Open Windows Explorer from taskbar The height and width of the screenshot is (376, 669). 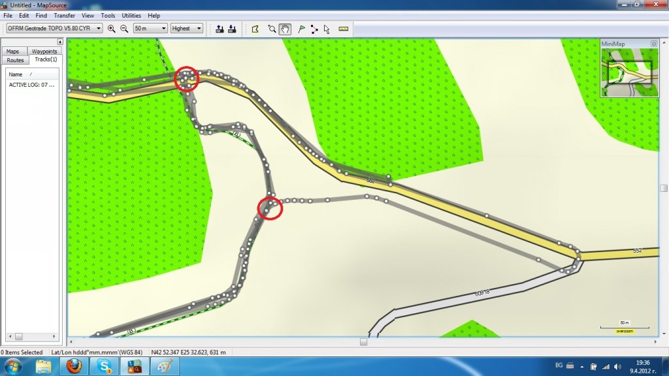point(43,367)
